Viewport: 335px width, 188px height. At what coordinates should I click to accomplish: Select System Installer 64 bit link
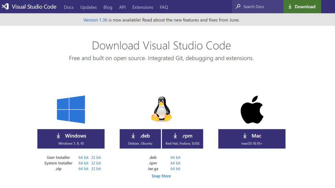(x=83, y=163)
